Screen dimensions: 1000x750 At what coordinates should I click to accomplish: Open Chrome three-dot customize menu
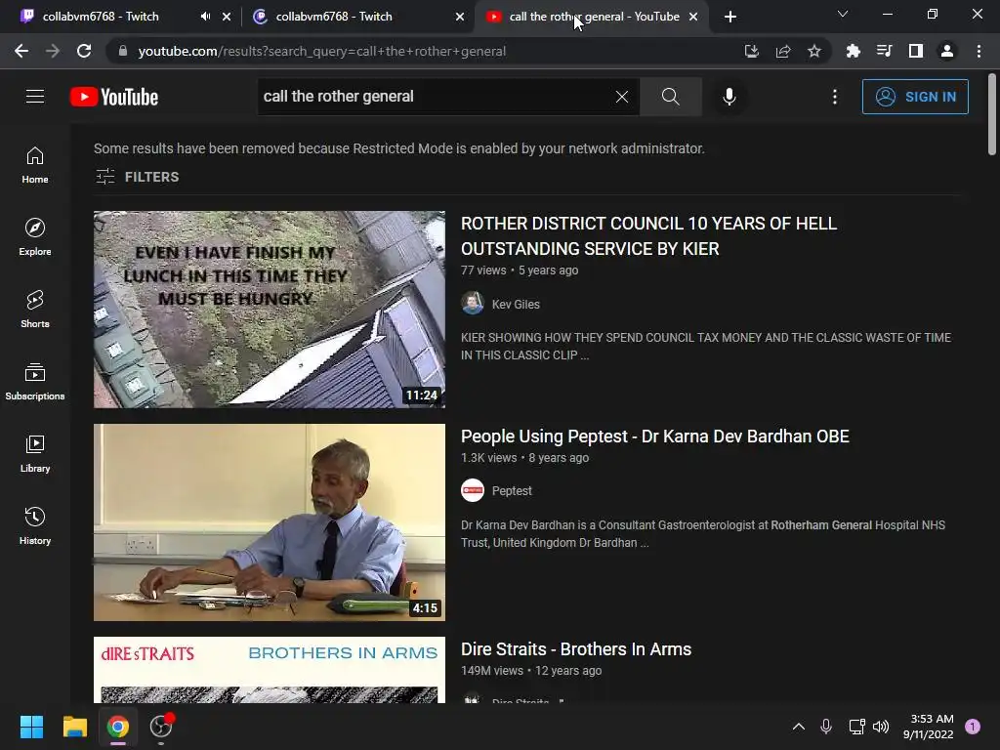(x=979, y=51)
